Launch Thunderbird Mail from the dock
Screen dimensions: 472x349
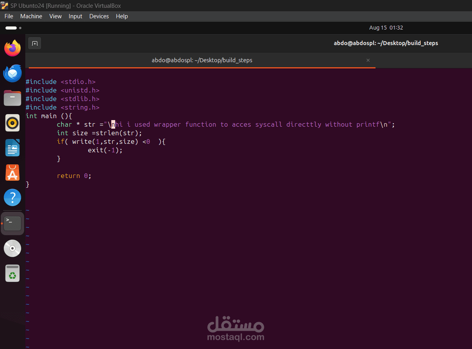point(12,73)
